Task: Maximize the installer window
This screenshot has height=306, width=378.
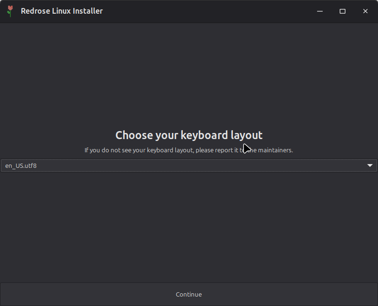Action: click(x=343, y=11)
